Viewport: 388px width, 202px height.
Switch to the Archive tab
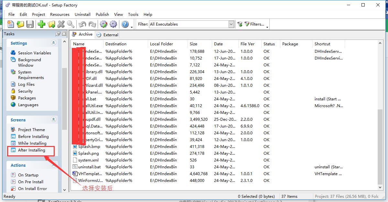[82, 34]
